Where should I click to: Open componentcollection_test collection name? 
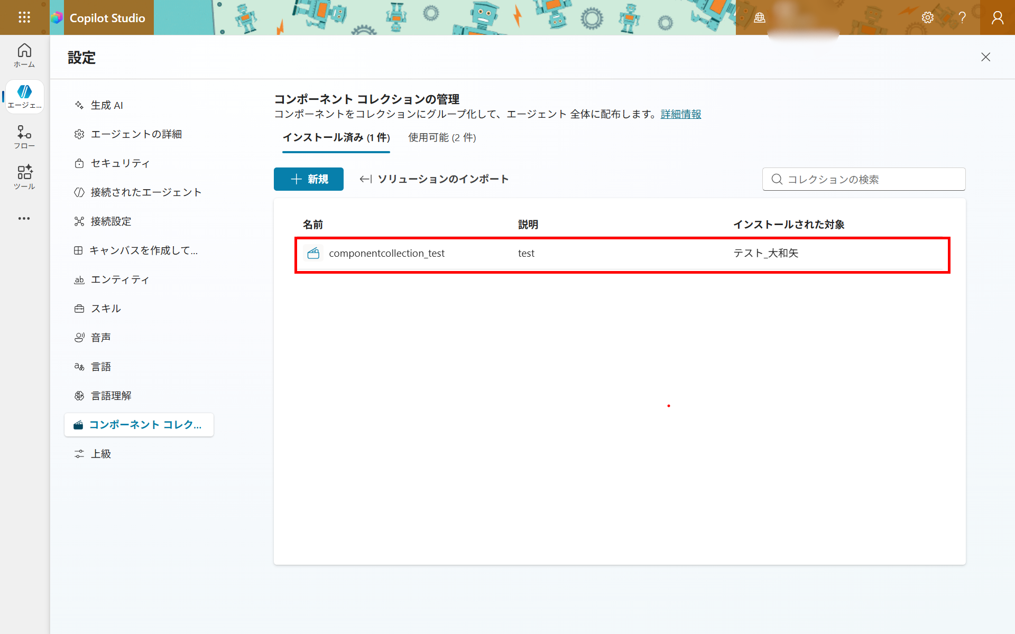click(x=386, y=253)
